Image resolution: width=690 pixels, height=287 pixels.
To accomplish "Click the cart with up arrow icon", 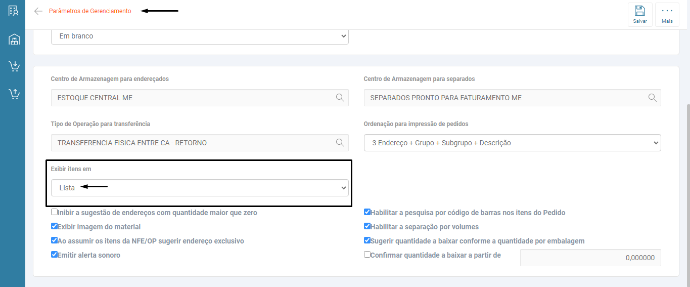I will pyautogui.click(x=14, y=94).
